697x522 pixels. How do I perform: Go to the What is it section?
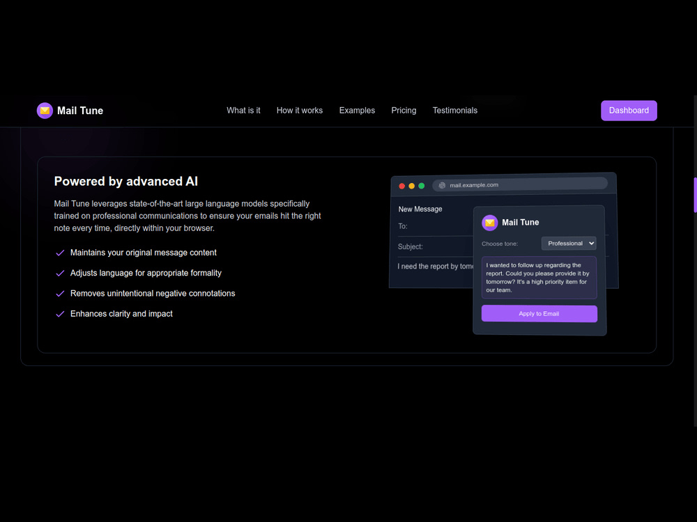tap(243, 111)
